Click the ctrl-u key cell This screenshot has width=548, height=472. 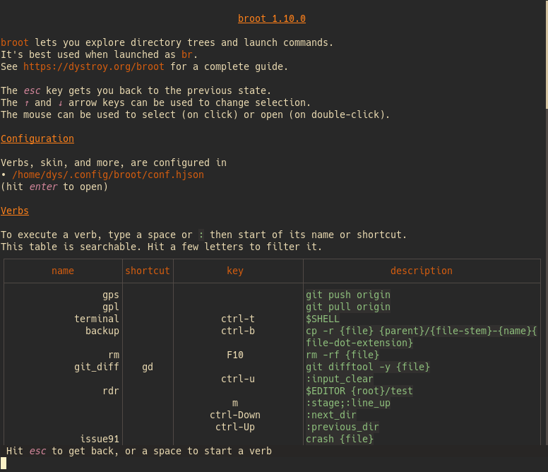238,379
